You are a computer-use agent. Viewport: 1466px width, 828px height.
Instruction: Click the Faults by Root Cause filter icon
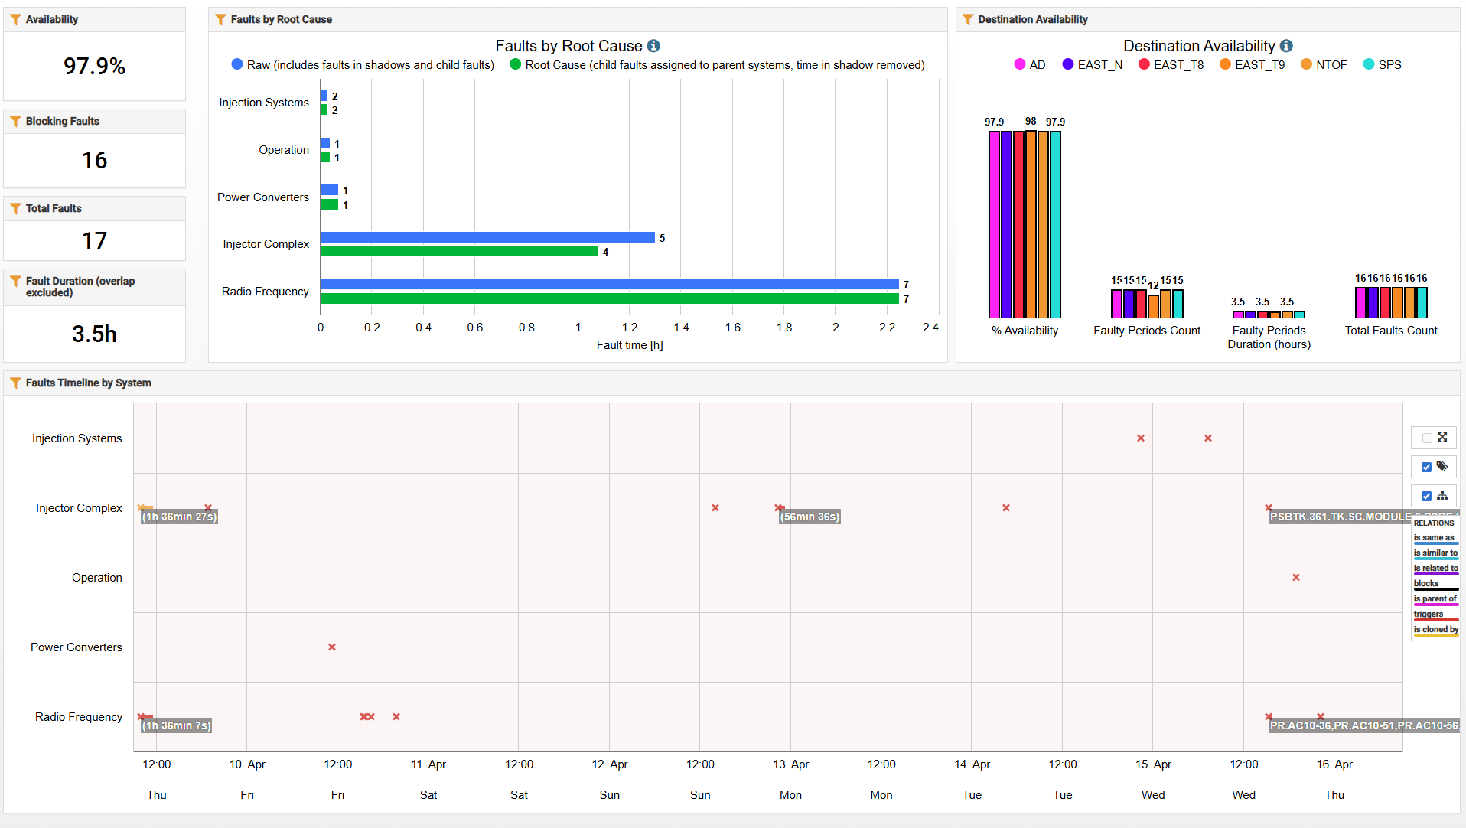point(220,20)
